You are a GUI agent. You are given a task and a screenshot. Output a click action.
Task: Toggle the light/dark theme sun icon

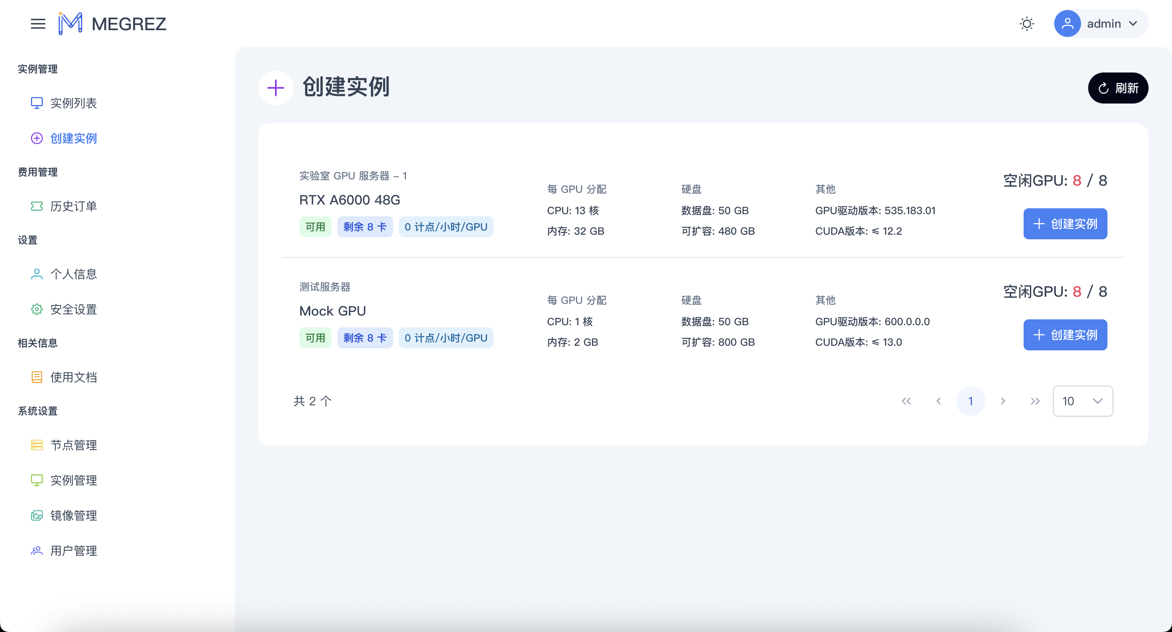(1027, 23)
